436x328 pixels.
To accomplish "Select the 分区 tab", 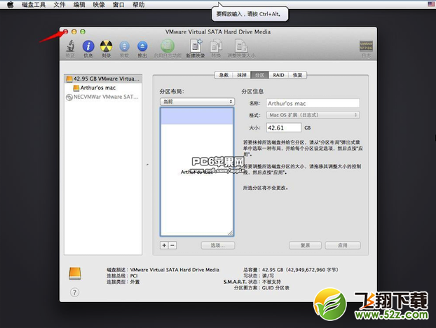I will point(259,75).
